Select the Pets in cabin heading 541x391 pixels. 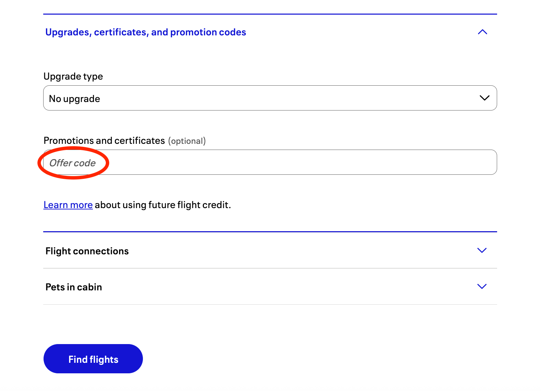(x=73, y=287)
